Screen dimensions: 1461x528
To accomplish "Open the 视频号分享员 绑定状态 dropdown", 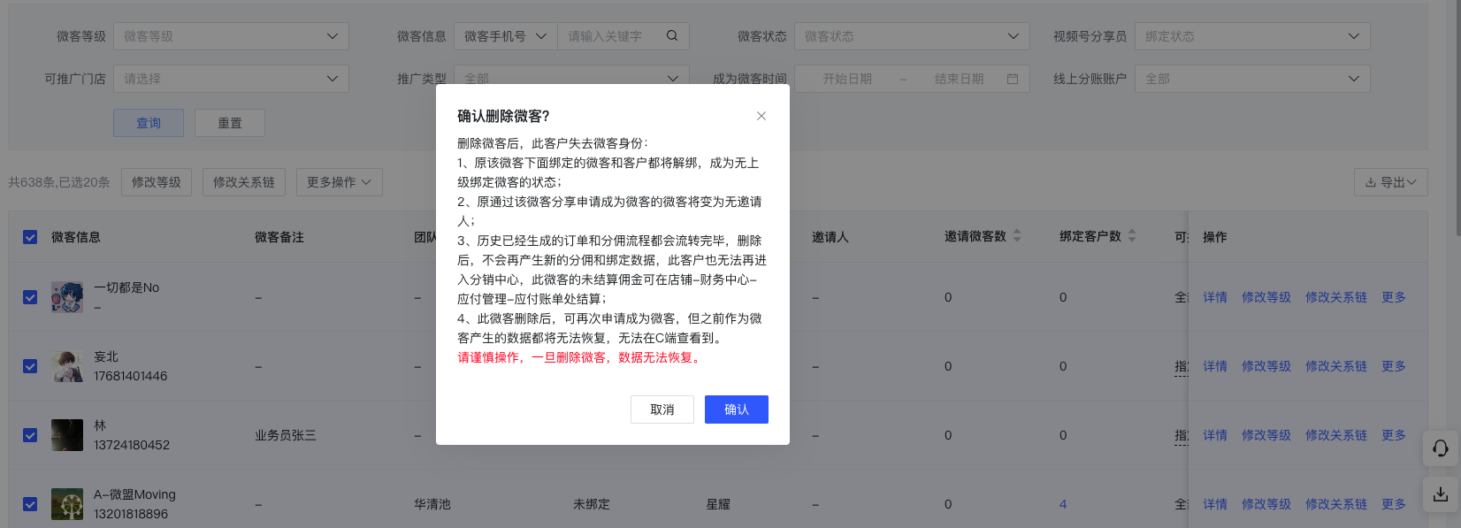I will point(1252,36).
